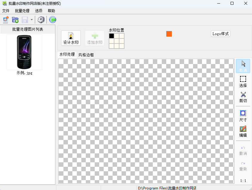Select bottom-left watermark position cell
Screen dimensions: 252x190
pyautogui.click(x=111, y=46)
